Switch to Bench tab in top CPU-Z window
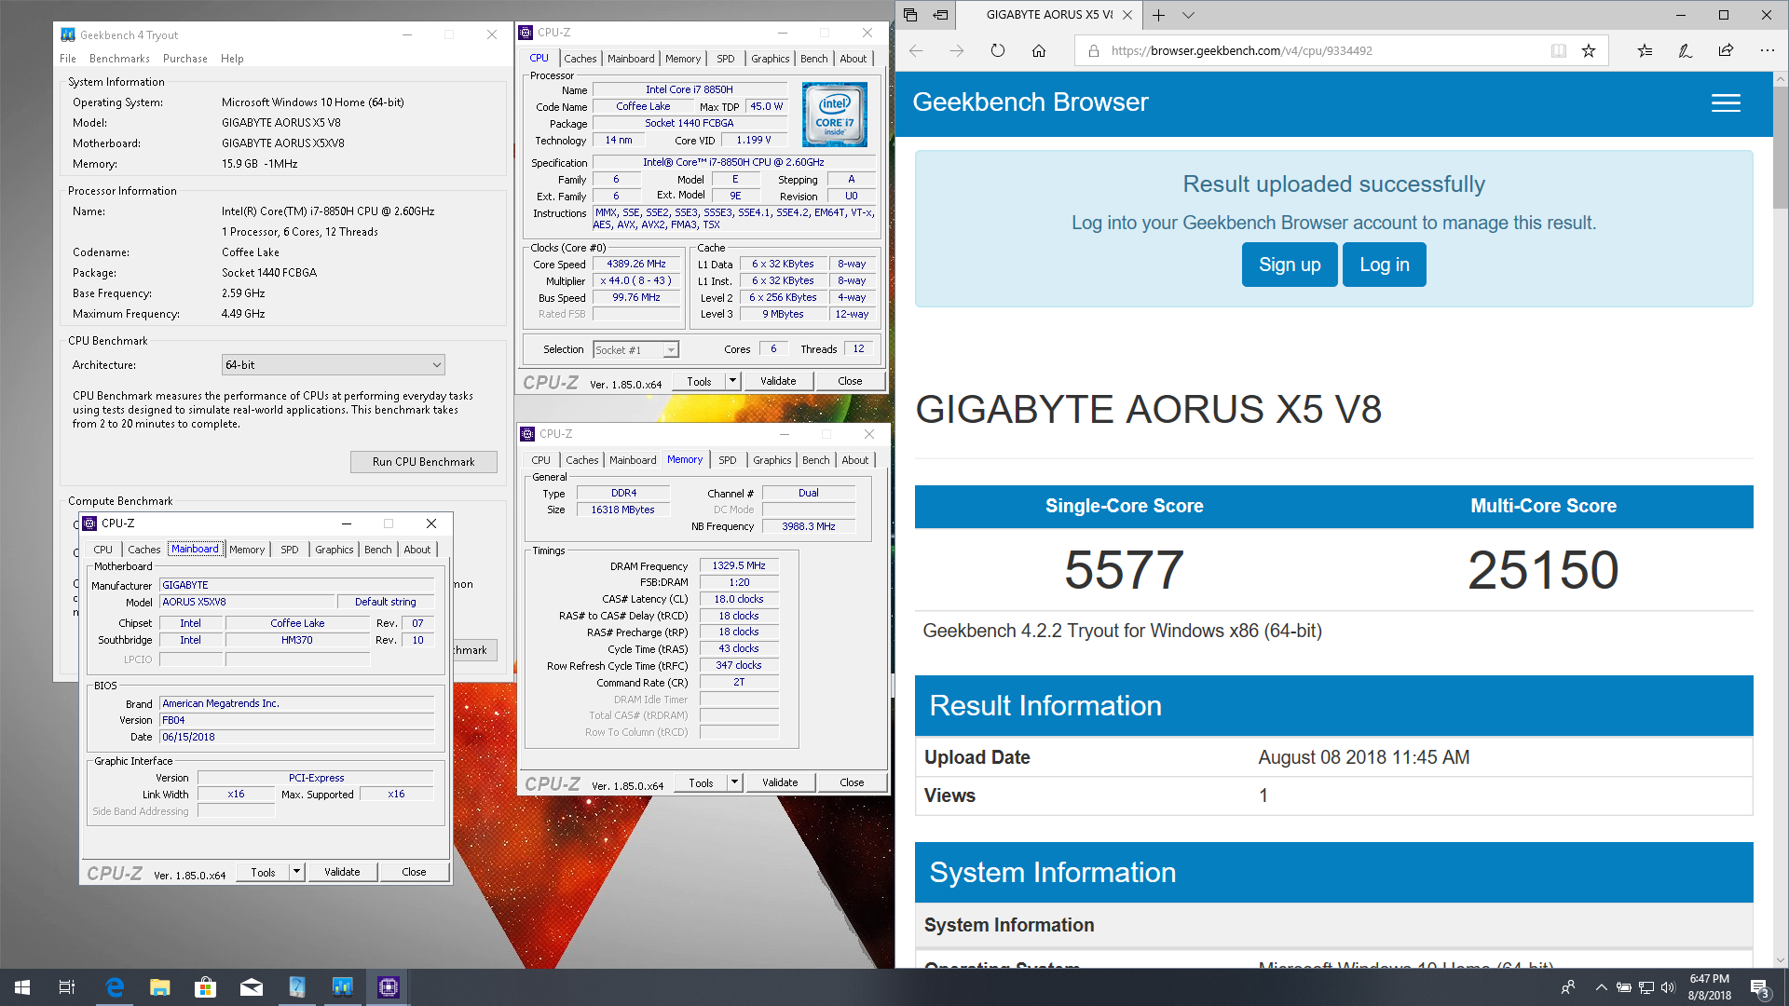1789x1006 pixels. pyautogui.click(x=813, y=59)
